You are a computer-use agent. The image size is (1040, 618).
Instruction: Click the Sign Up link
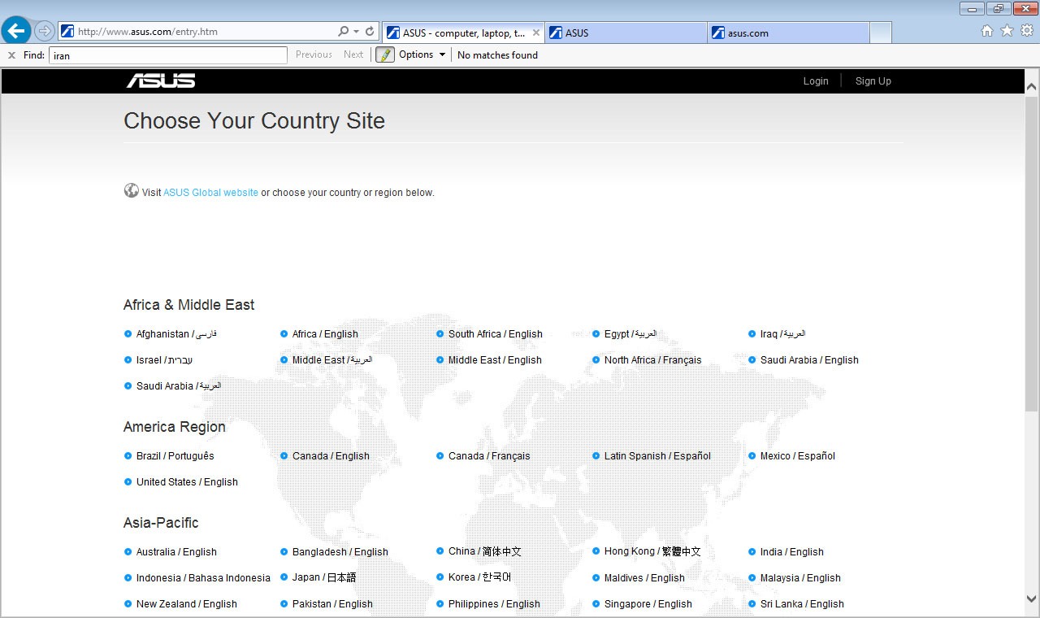click(873, 81)
